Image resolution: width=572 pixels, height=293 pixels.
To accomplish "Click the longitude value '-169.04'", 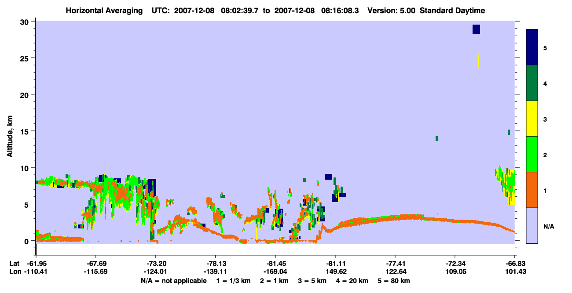I will pos(275,272).
